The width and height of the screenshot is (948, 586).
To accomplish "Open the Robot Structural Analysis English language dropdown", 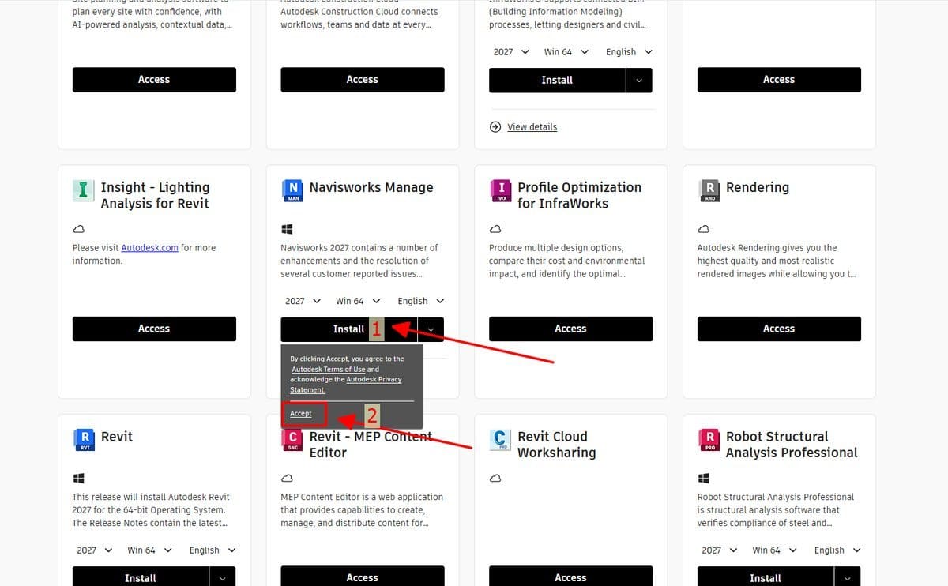I will [x=837, y=550].
